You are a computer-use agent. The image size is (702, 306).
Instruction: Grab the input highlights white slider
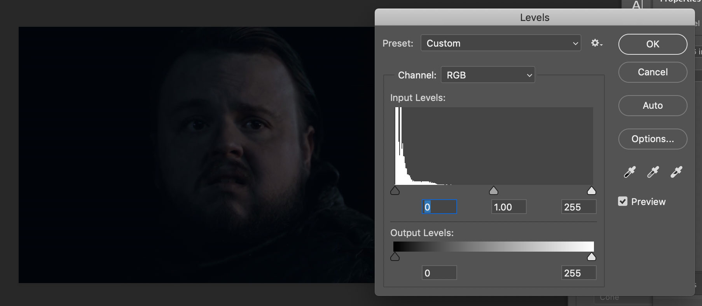(591, 190)
